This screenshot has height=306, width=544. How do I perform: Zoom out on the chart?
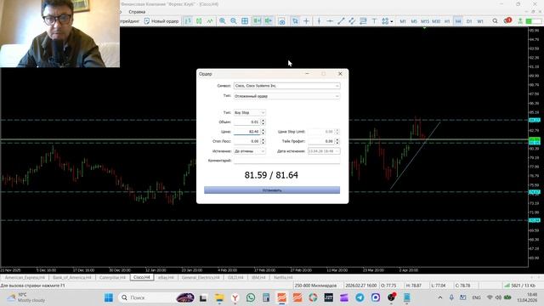click(234, 21)
